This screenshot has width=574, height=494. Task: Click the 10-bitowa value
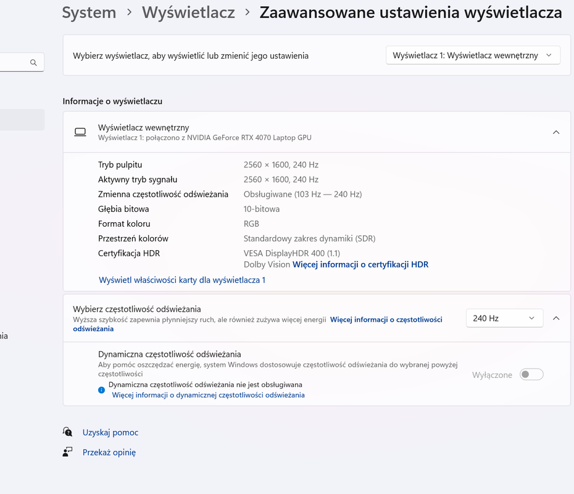(x=261, y=209)
